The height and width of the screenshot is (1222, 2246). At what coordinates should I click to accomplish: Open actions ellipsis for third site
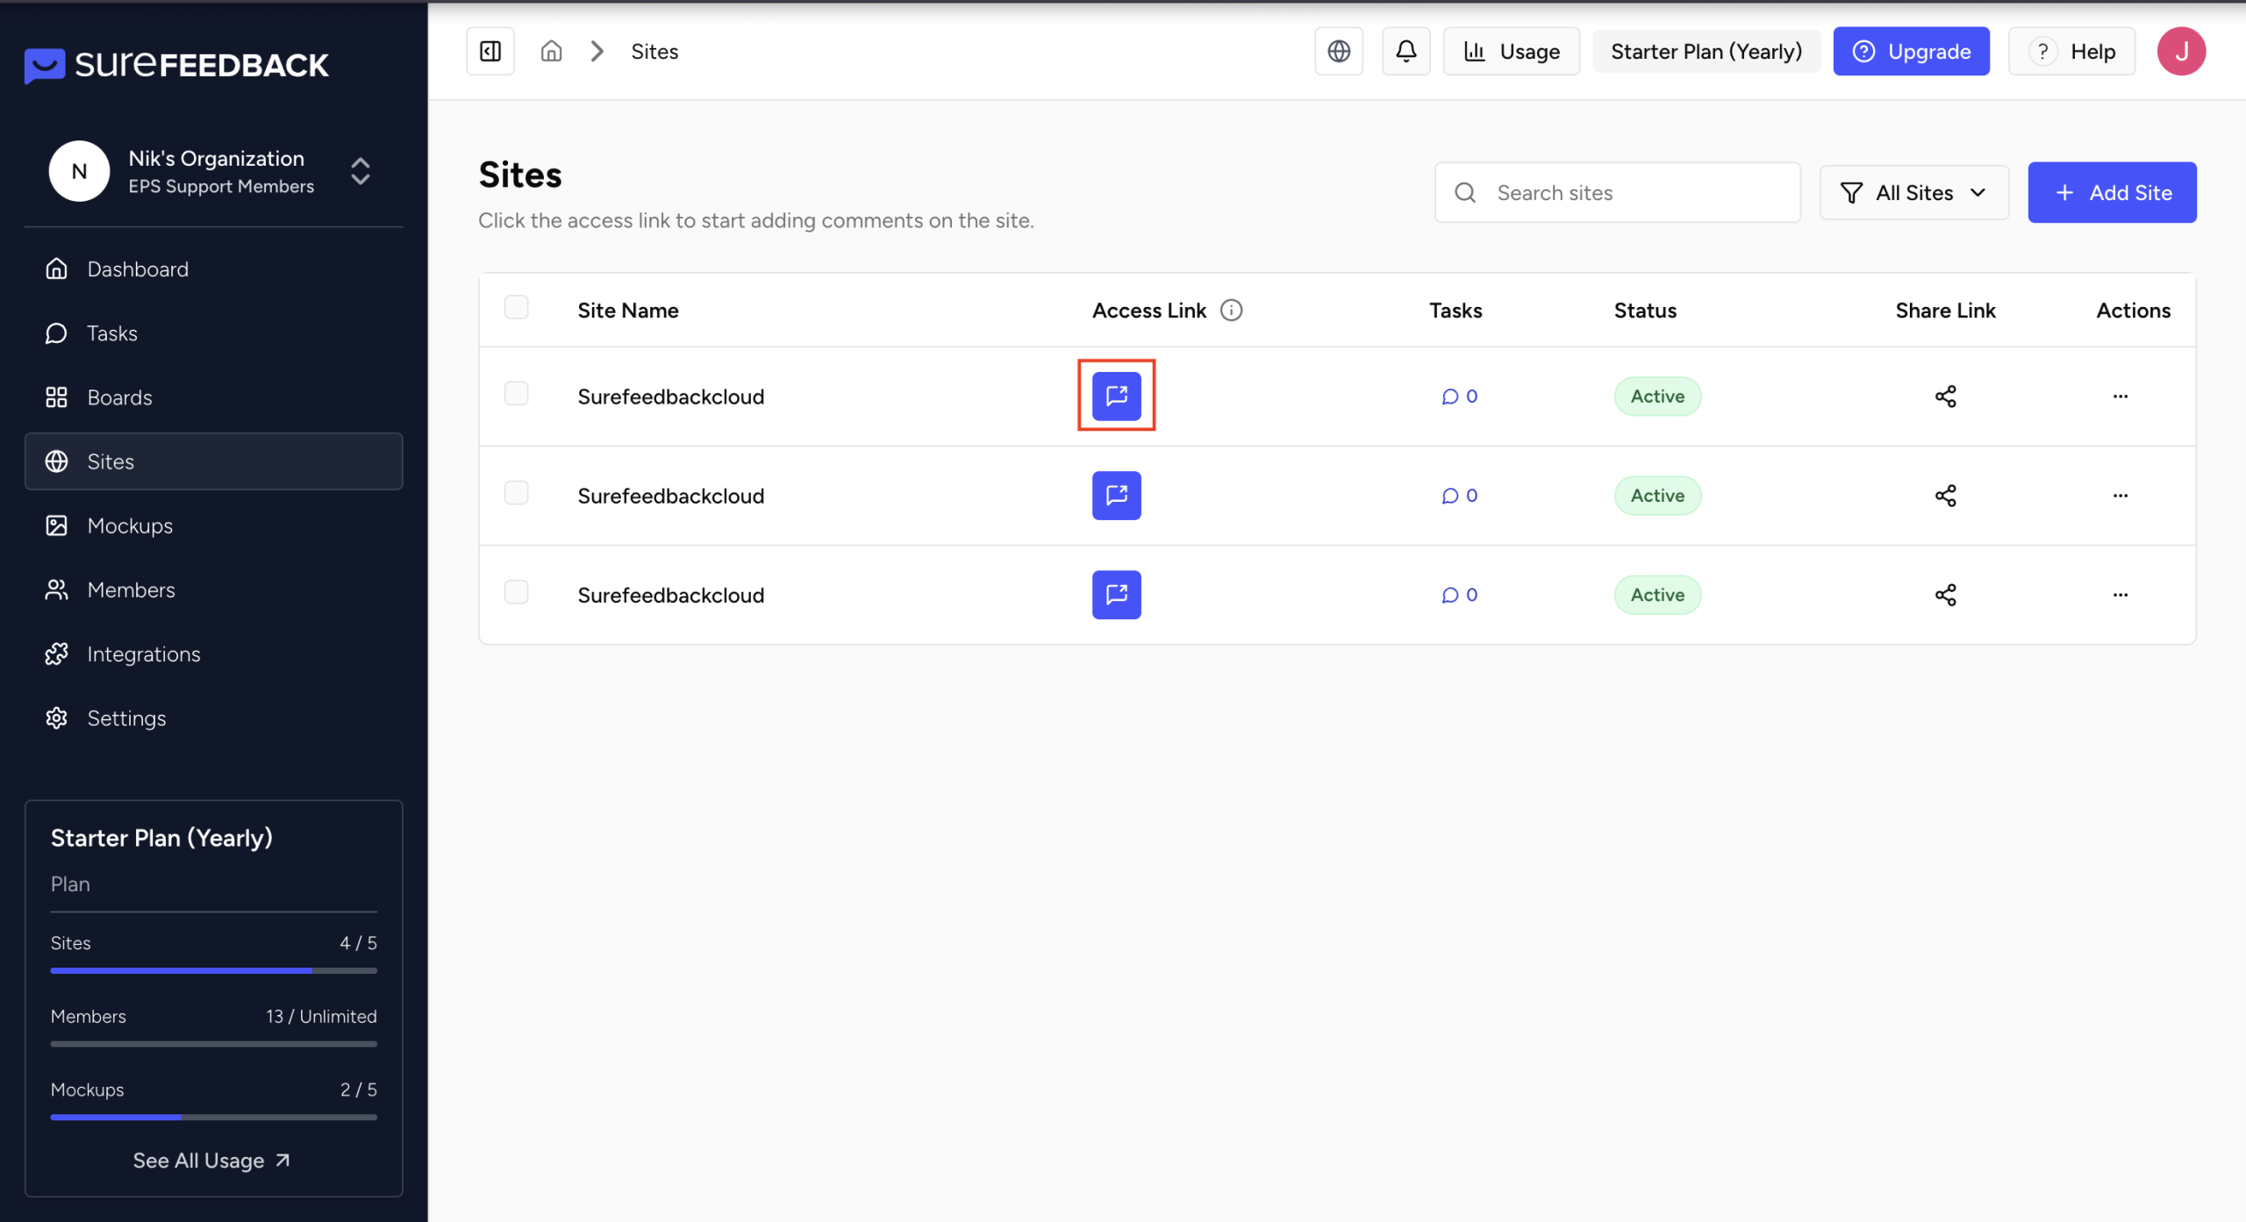click(x=2121, y=595)
